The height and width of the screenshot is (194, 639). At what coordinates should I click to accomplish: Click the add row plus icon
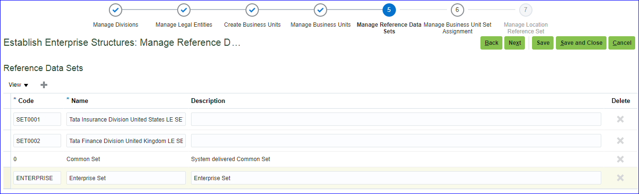pos(44,85)
